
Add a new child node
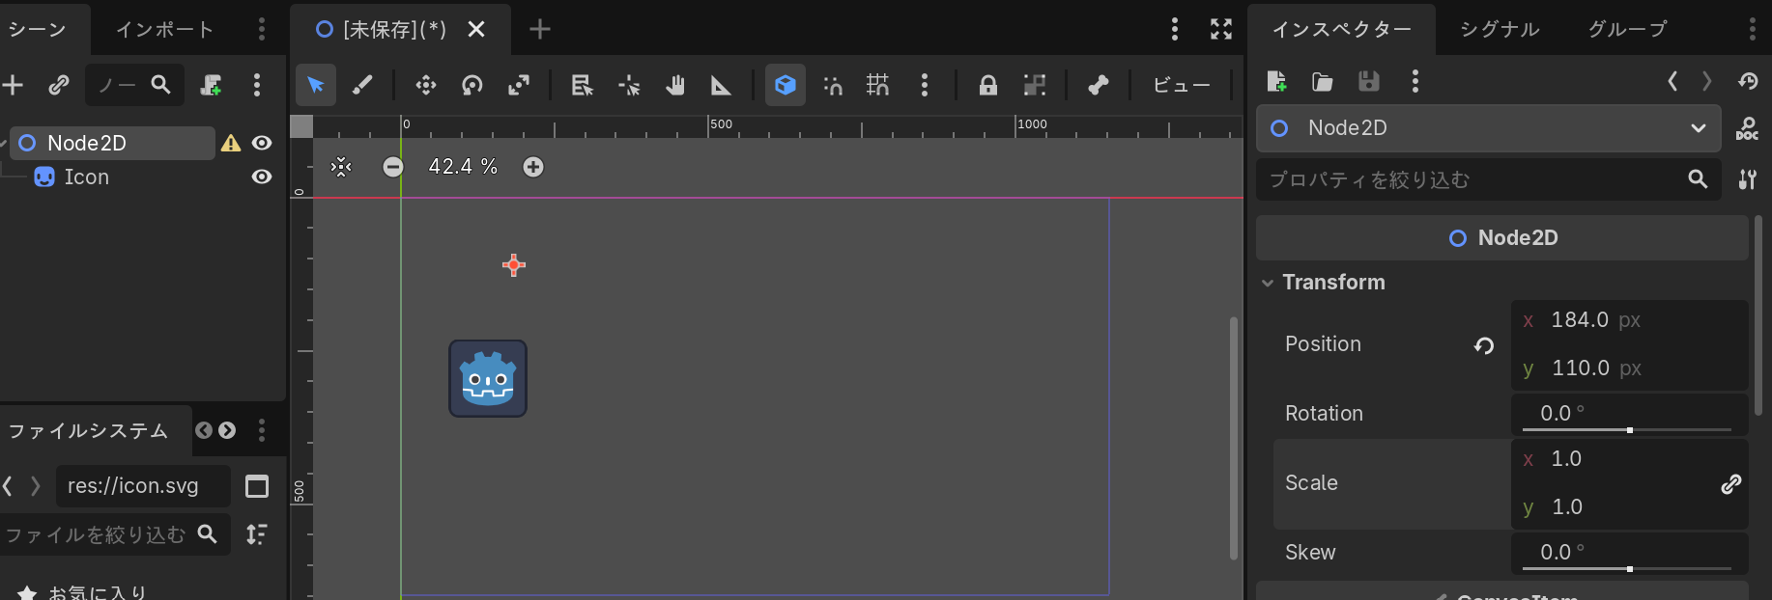(13, 85)
